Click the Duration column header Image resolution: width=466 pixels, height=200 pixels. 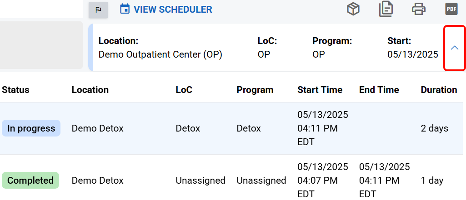pos(439,90)
